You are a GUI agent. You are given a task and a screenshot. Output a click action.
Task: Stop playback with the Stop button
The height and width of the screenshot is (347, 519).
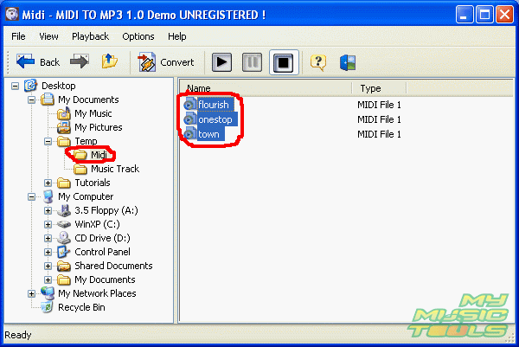[284, 62]
